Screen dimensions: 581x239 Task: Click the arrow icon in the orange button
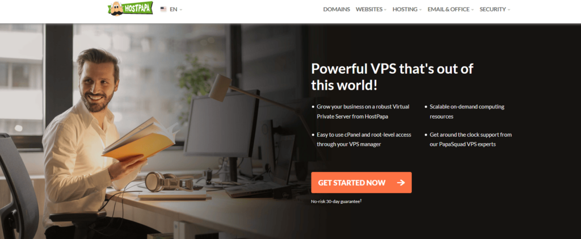click(401, 183)
